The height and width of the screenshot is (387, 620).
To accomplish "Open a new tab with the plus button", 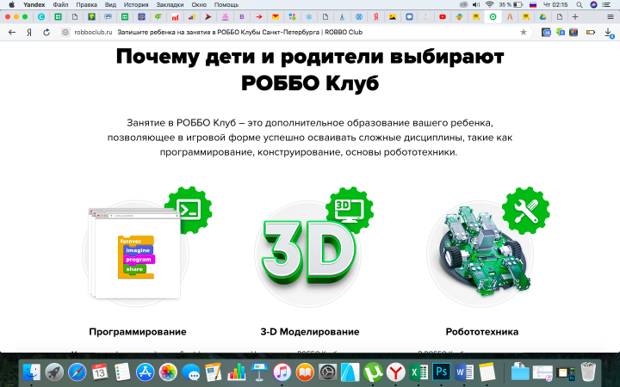I will click(575, 16).
